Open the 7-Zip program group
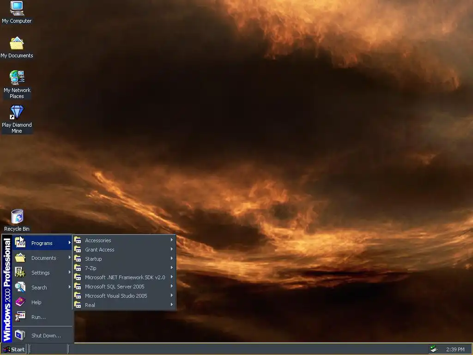 click(124, 268)
